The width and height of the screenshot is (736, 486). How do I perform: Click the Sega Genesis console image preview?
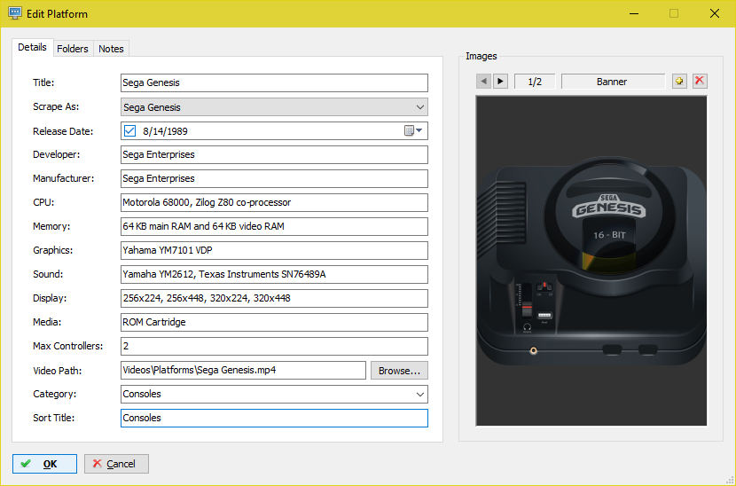pyautogui.click(x=591, y=261)
